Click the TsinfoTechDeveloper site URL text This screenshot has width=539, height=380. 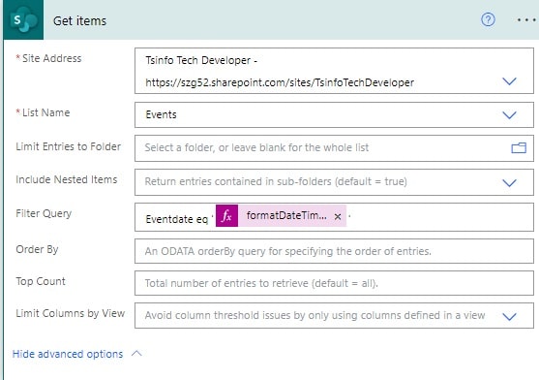[280, 82]
